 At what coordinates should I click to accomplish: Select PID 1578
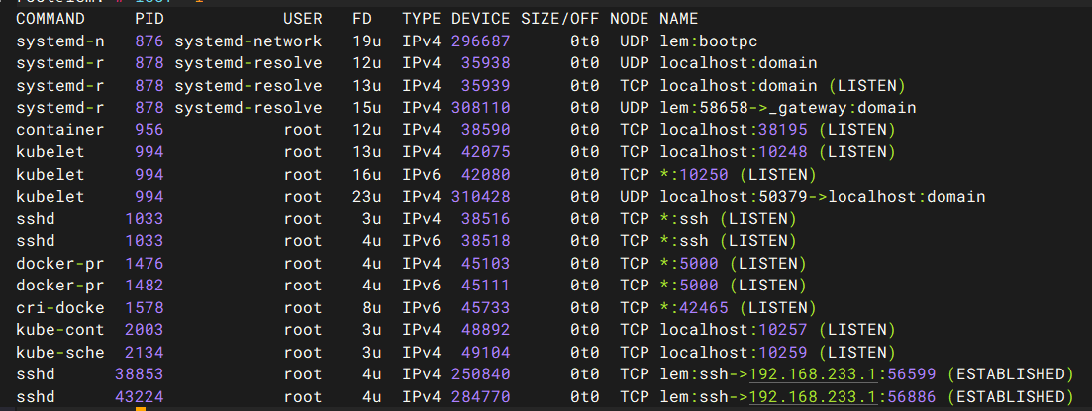coord(145,307)
